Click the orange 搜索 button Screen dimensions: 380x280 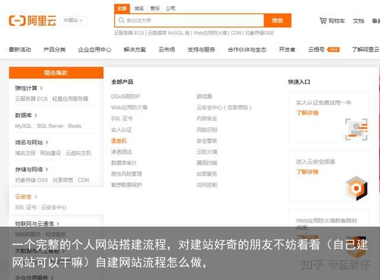(x=277, y=20)
